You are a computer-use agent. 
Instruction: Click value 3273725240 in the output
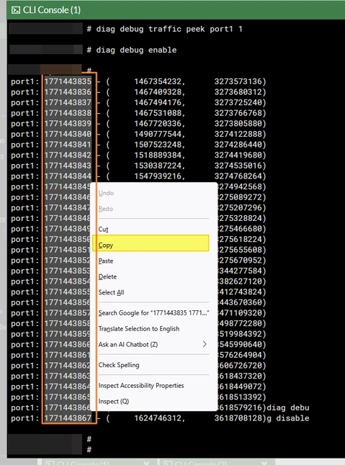coord(238,102)
